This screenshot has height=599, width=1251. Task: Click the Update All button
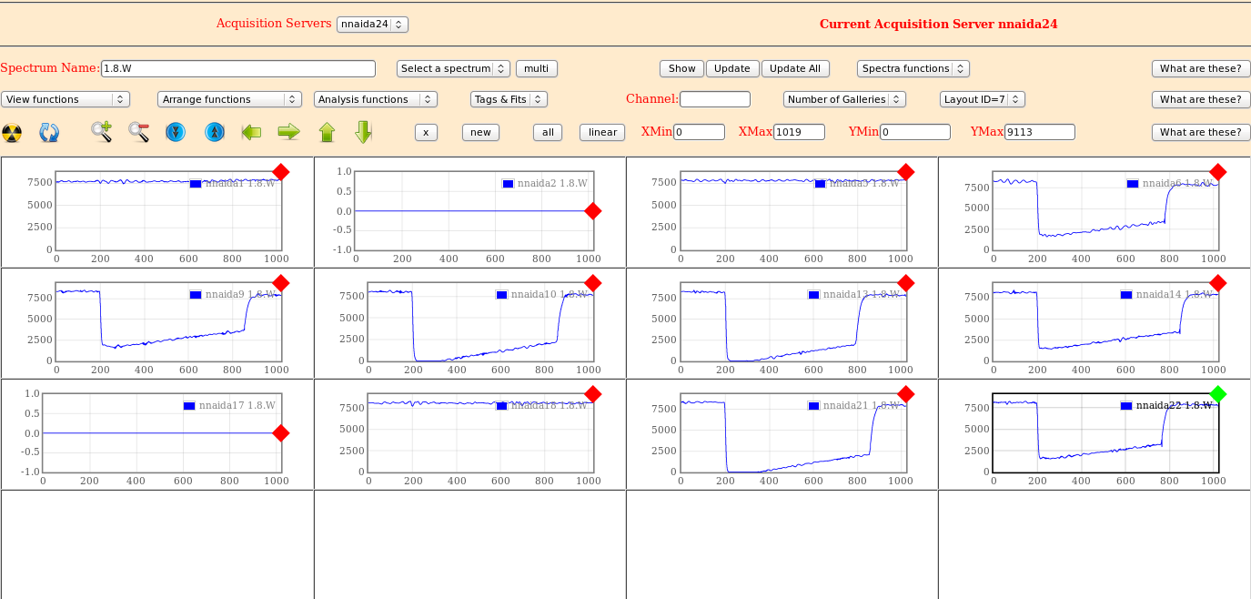(796, 68)
